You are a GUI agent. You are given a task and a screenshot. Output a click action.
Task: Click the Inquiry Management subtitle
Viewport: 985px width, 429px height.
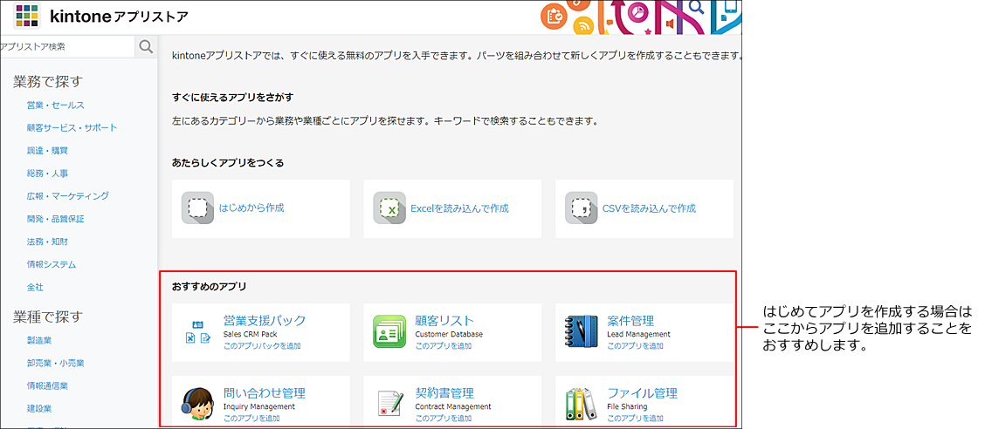[258, 406]
